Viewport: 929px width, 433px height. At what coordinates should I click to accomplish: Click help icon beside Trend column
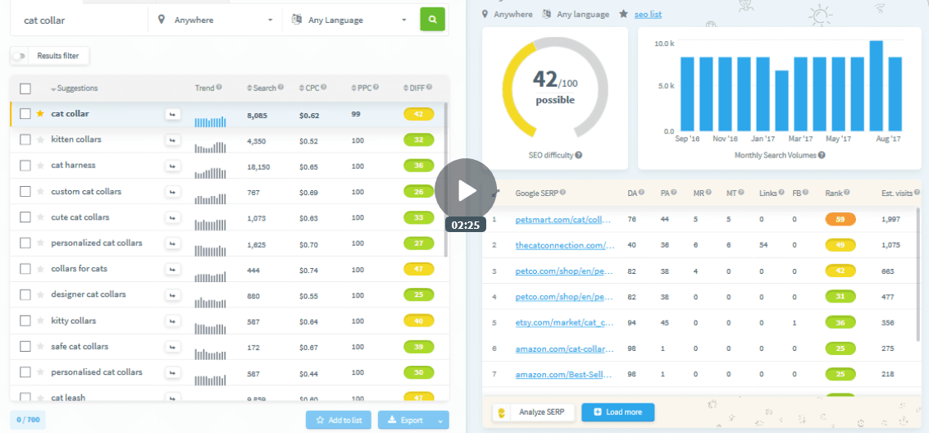tap(219, 88)
